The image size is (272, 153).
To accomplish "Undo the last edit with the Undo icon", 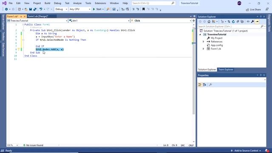I will pos(41,9).
